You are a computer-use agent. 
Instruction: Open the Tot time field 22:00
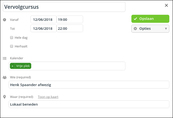70,28
